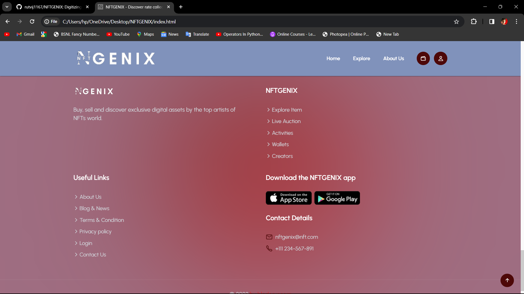Click the Google Play badge
Viewport: 524px width, 294px height.
(337, 198)
